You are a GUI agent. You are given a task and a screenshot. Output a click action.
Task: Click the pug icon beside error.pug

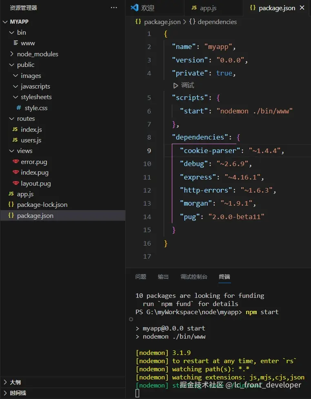(16, 161)
